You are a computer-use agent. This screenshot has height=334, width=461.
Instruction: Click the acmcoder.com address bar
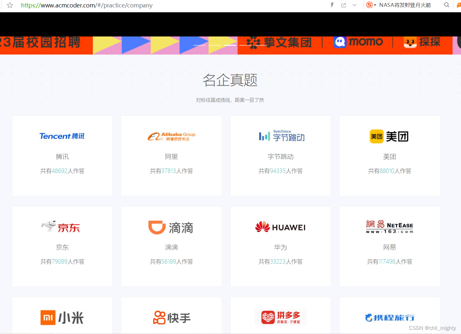(x=87, y=5)
